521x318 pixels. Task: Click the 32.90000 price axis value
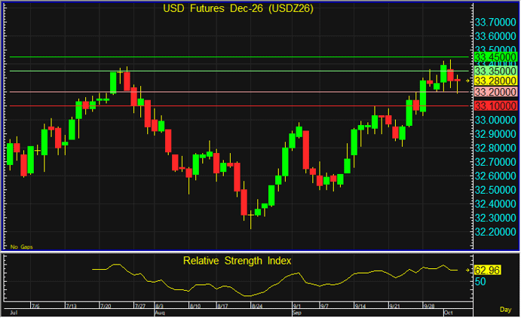click(495, 134)
